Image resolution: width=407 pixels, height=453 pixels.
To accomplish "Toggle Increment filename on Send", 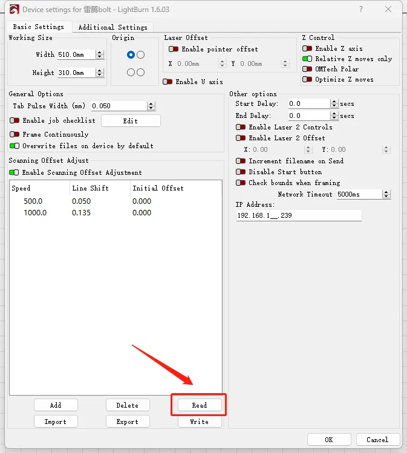I will coord(241,161).
